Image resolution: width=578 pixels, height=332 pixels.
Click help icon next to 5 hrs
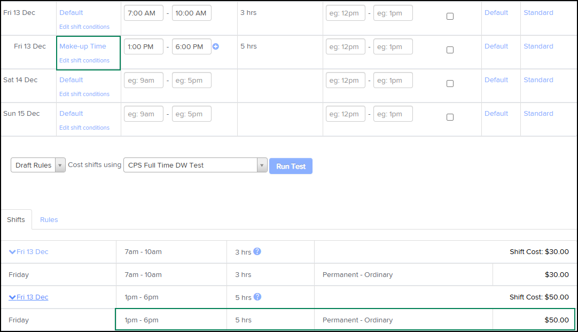click(x=257, y=297)
